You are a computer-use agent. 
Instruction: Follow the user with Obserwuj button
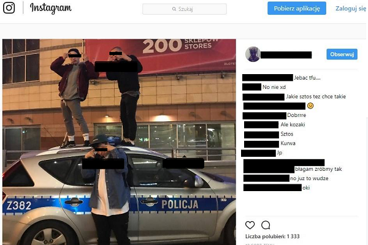(342, 54)
